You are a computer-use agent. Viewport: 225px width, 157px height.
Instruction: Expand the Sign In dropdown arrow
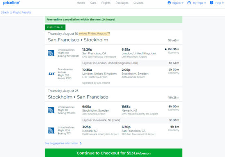[183, 3]
